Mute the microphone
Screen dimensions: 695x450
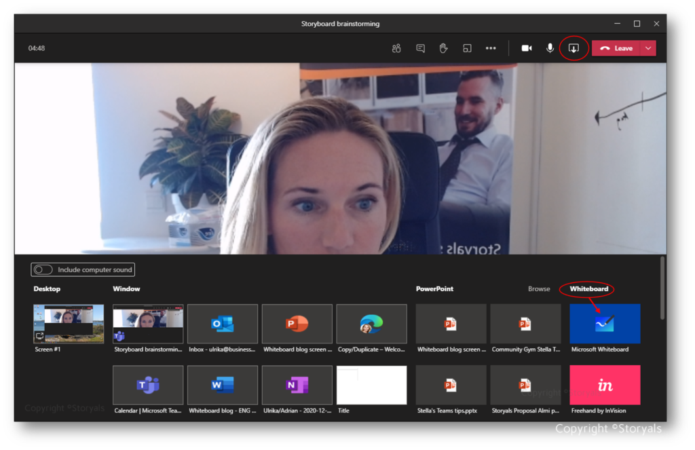tap(550, 48)
